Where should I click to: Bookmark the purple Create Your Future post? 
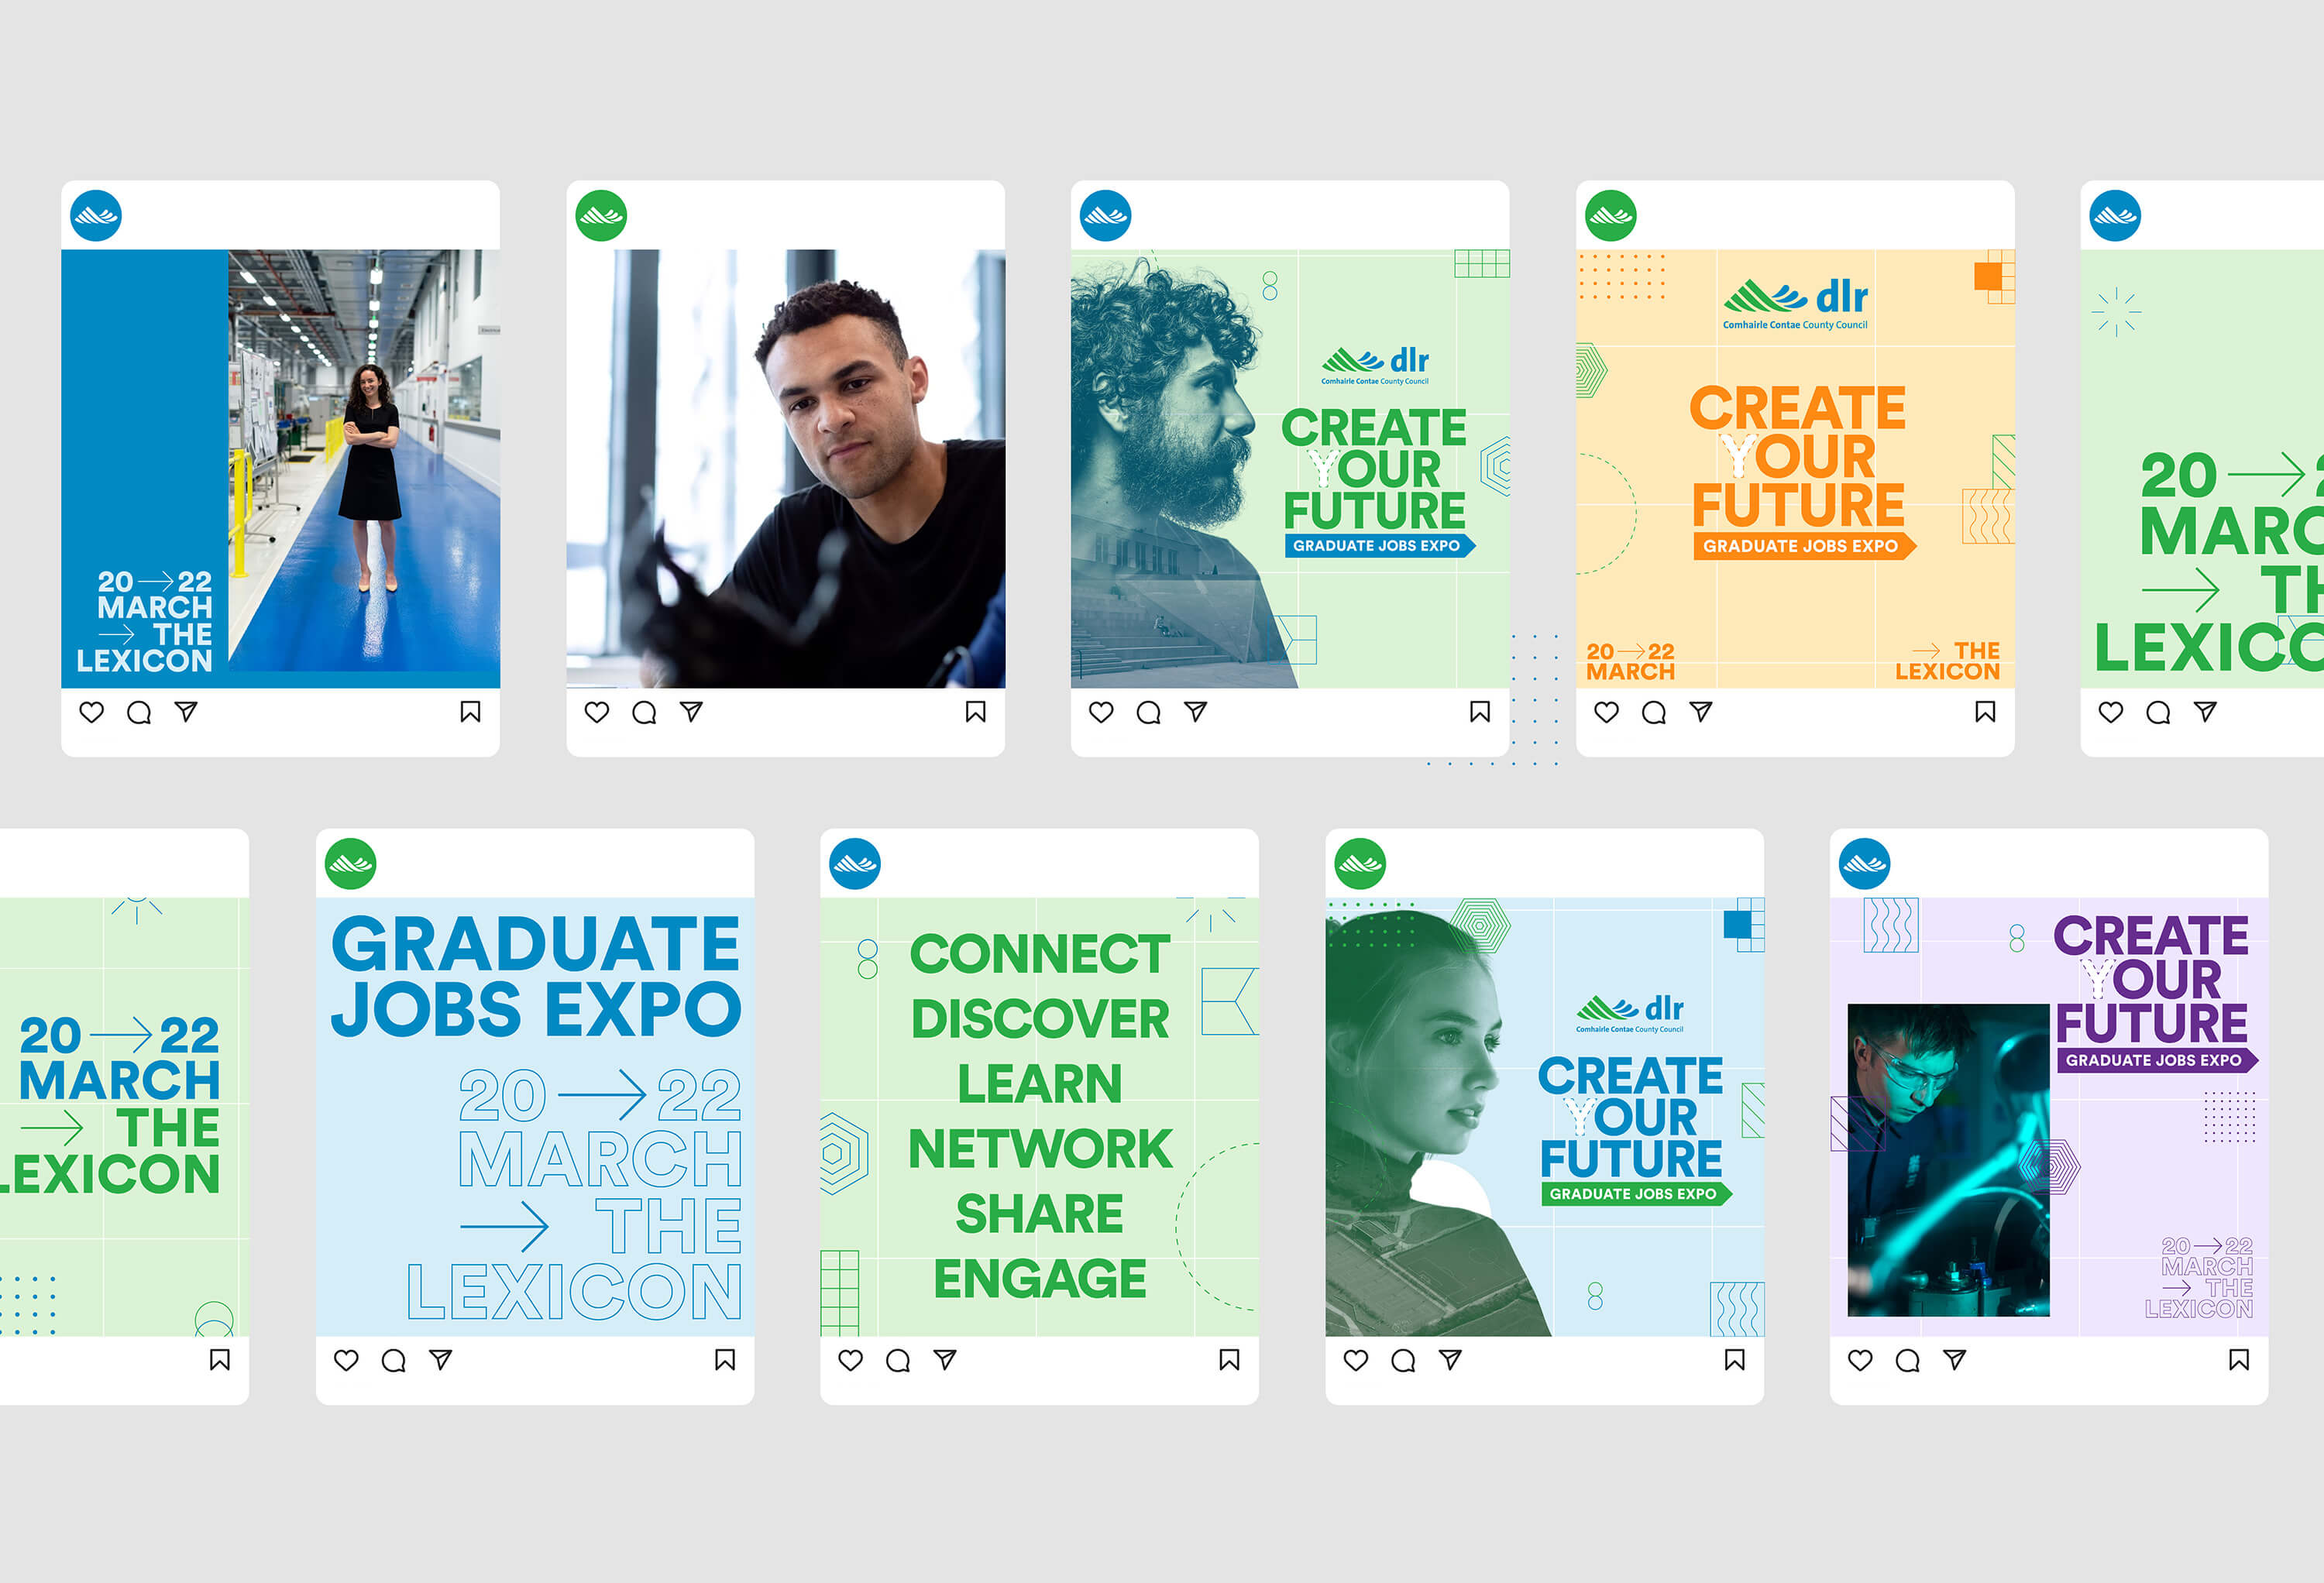tap(2239, 1359)
